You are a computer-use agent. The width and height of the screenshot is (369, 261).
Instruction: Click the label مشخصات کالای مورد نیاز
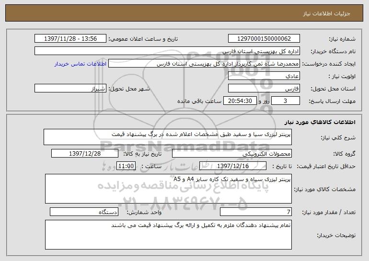(325, 189)
